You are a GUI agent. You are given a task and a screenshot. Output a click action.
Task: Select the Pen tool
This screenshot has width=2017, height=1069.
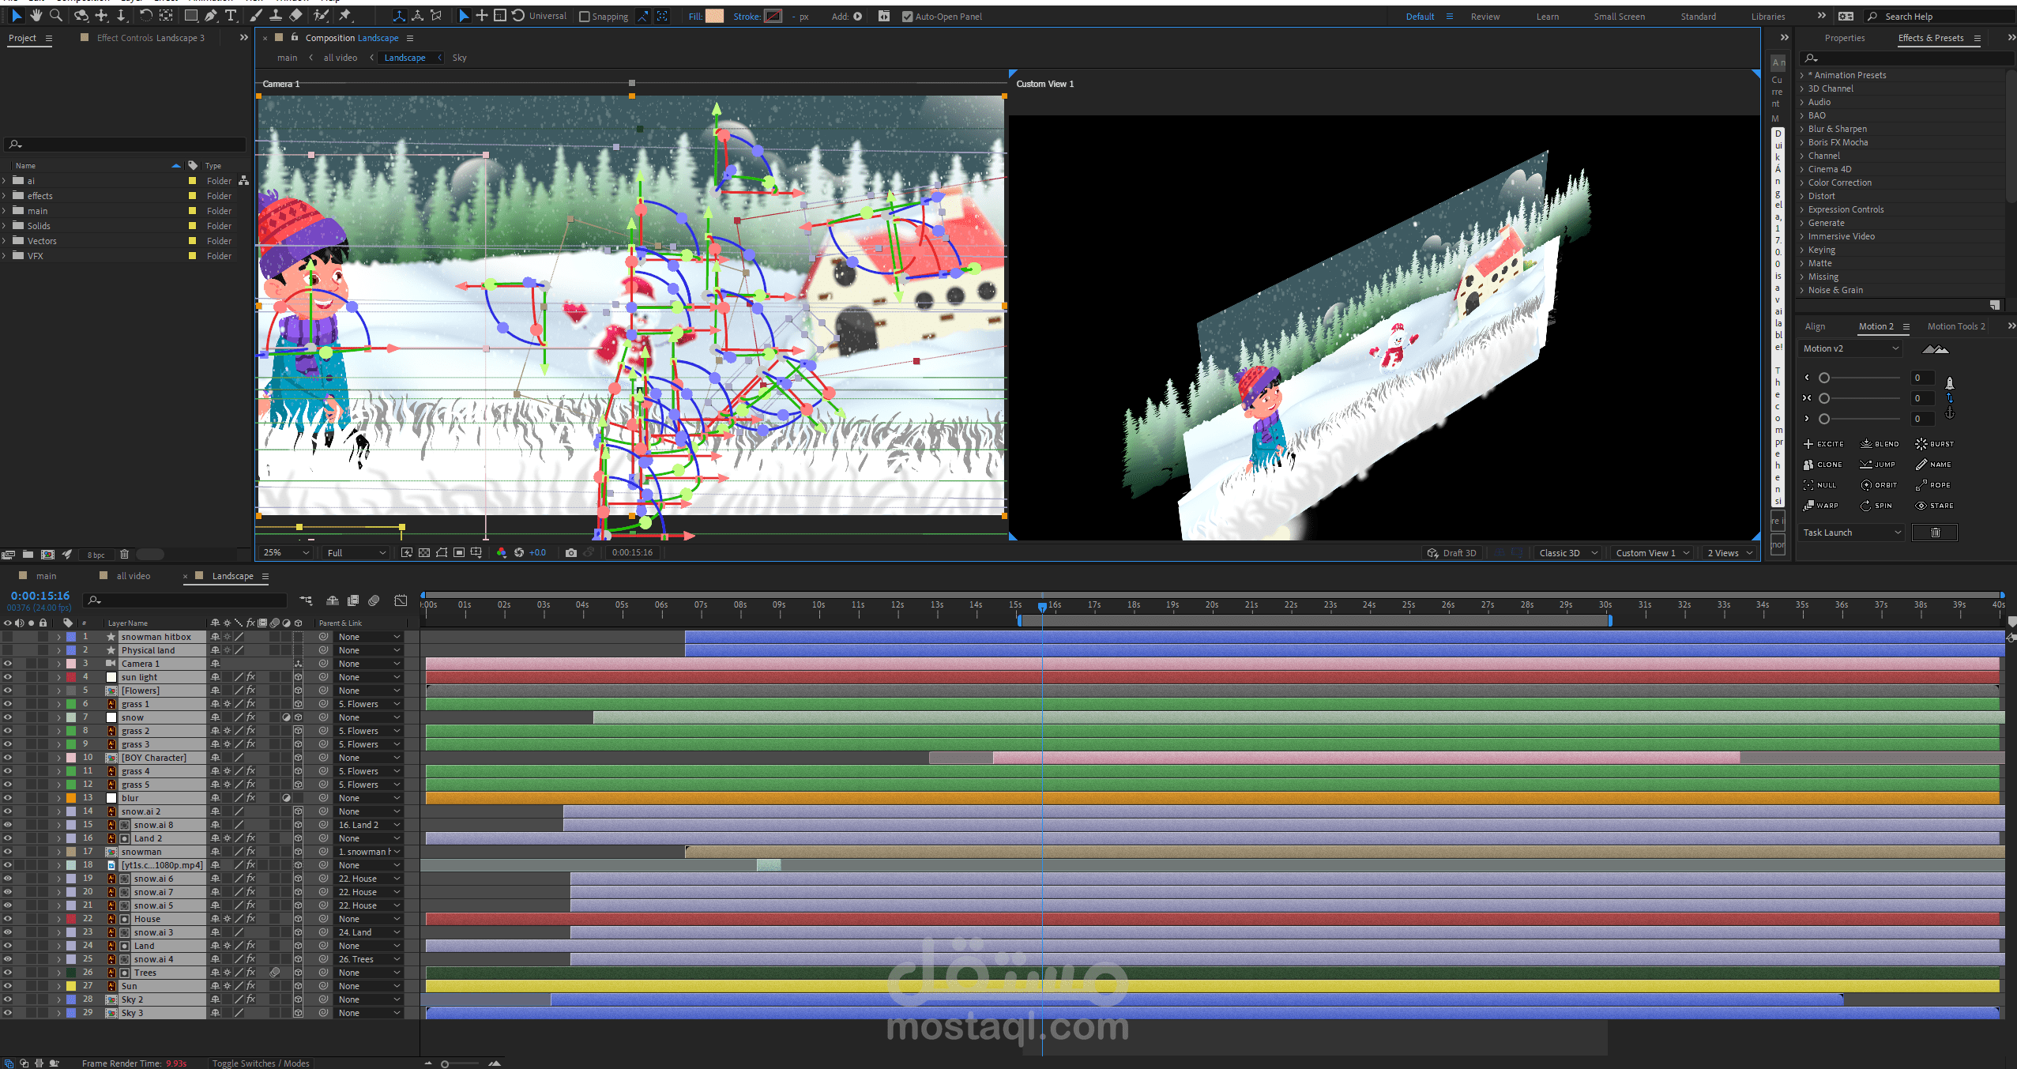tap(211, 15)
